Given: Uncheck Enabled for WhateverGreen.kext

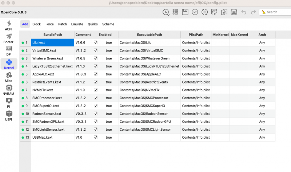Looking at the screenshot, I should point(96,58).
